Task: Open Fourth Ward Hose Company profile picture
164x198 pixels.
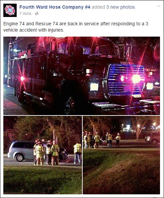Action: 10,10
